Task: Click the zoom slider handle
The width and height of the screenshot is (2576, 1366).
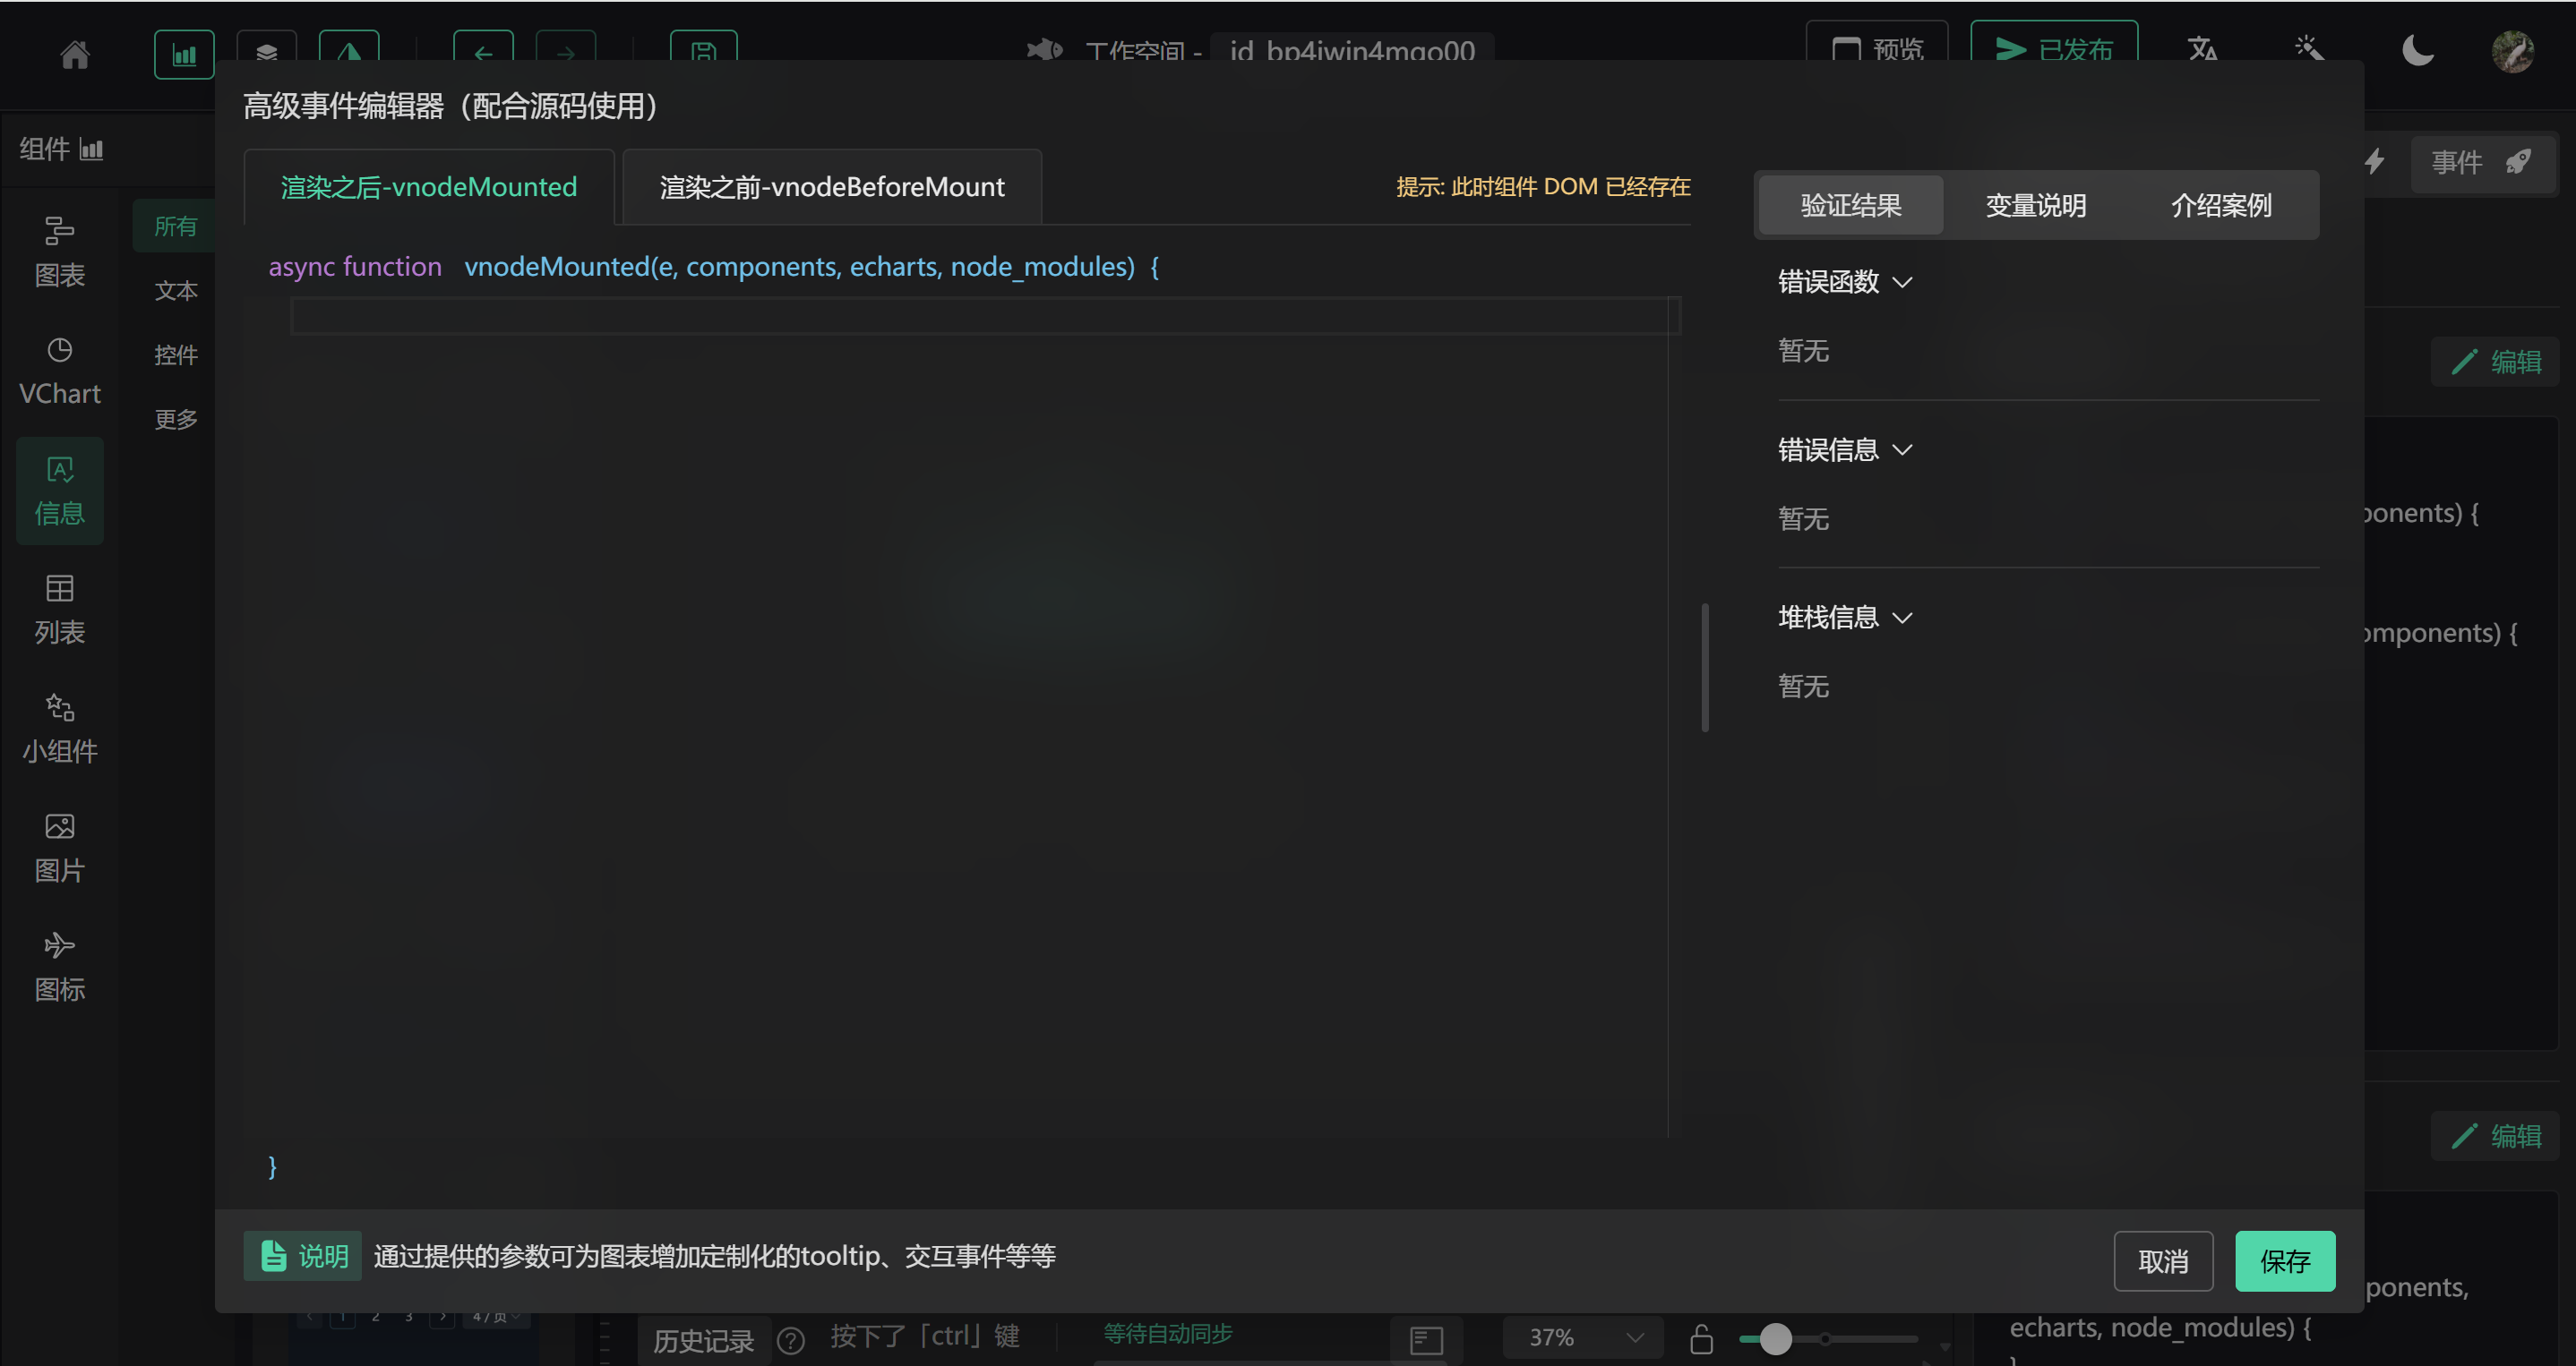Action: pyautogui.click(x=1775, y=1338)
